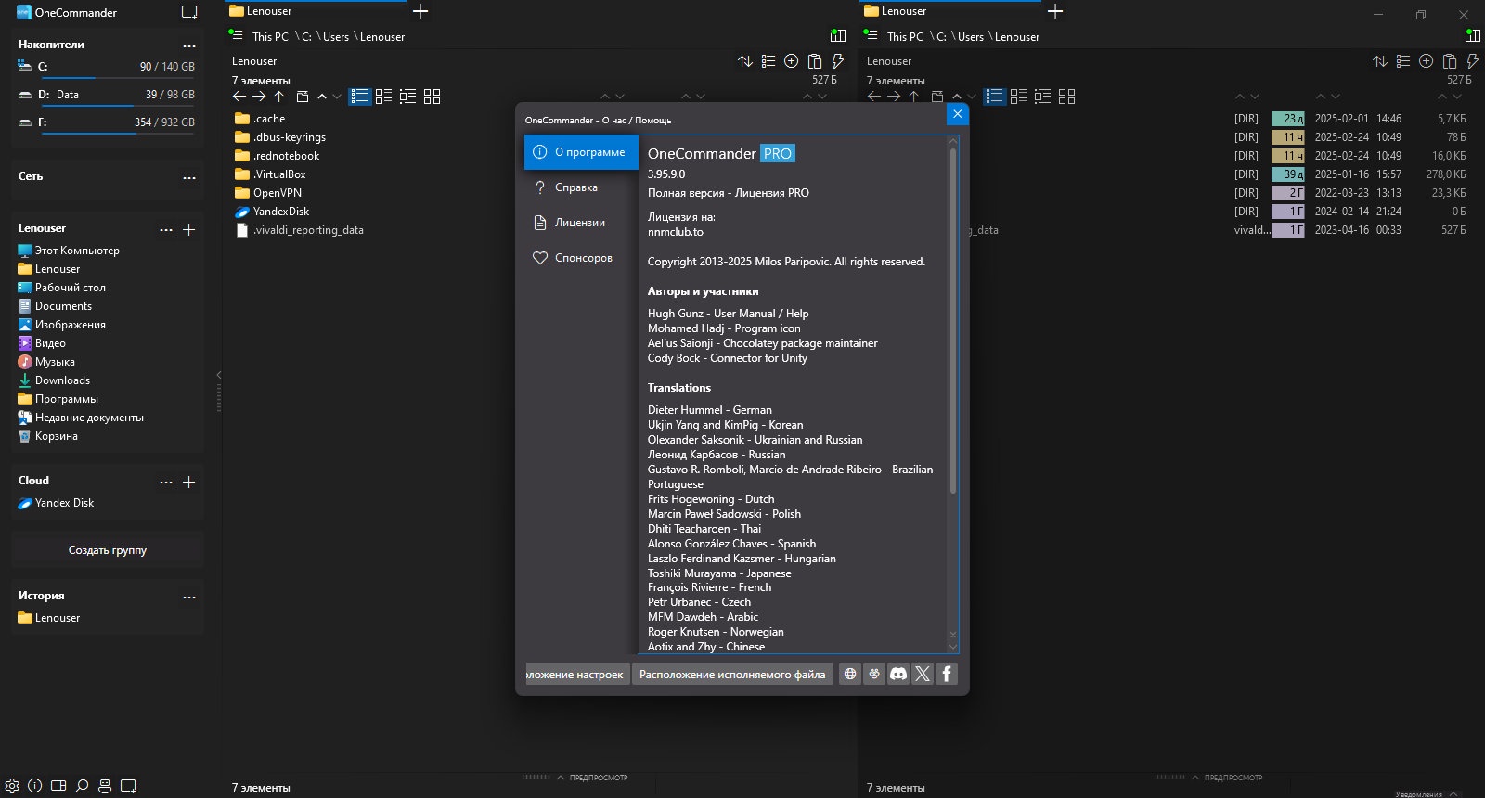The width and height of the screenshot is (1485, 798).
Task: Click the settings location (настроек) button
Action: click(577, 674)
